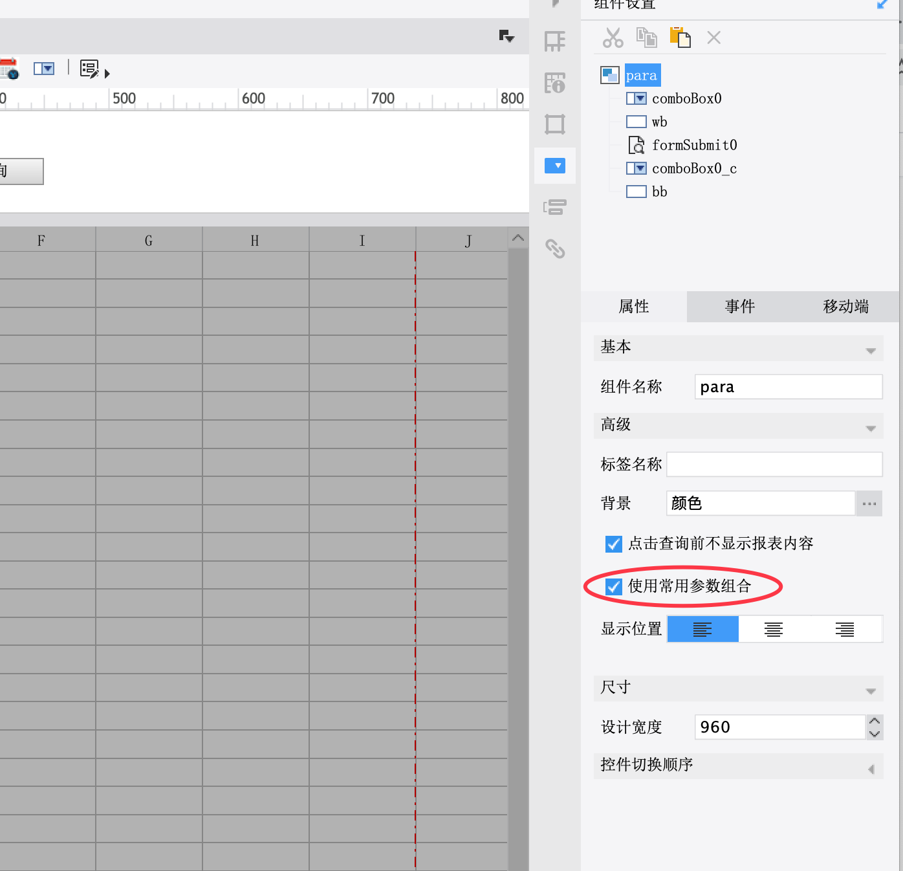The width and height of the screenshot is (903, 871).
Task: Click the blue pin icon at panel top
Action: [882, 5]
